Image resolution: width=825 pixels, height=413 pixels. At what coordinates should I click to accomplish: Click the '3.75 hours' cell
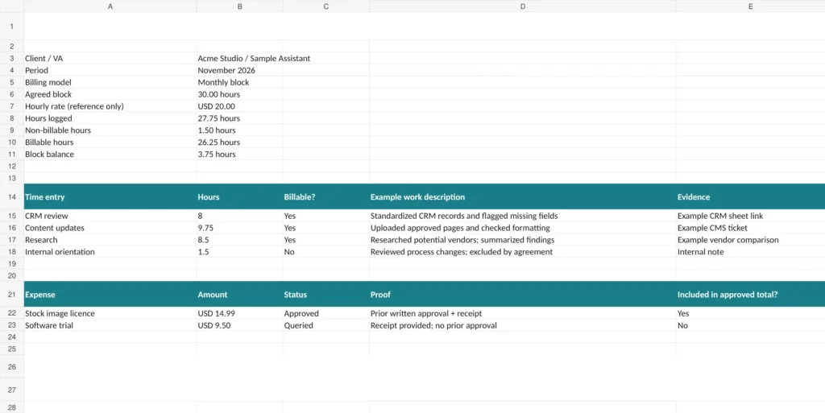coord(240,155)
